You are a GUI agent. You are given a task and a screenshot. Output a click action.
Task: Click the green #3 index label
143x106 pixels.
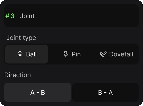10,16
